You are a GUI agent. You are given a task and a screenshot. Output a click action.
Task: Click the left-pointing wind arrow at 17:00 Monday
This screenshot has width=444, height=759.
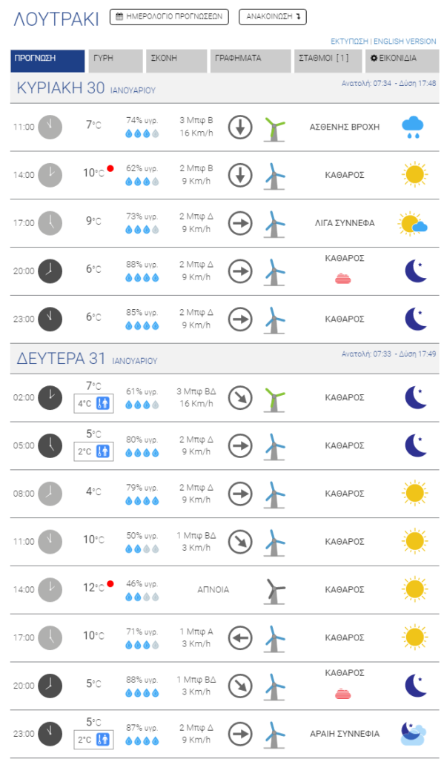240,637
